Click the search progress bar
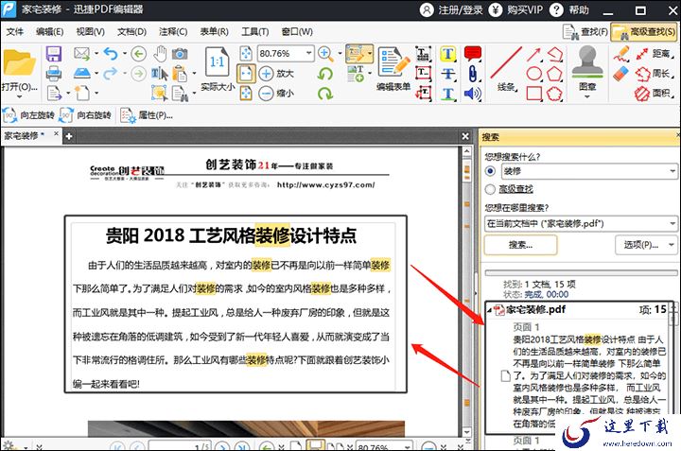 581,273
